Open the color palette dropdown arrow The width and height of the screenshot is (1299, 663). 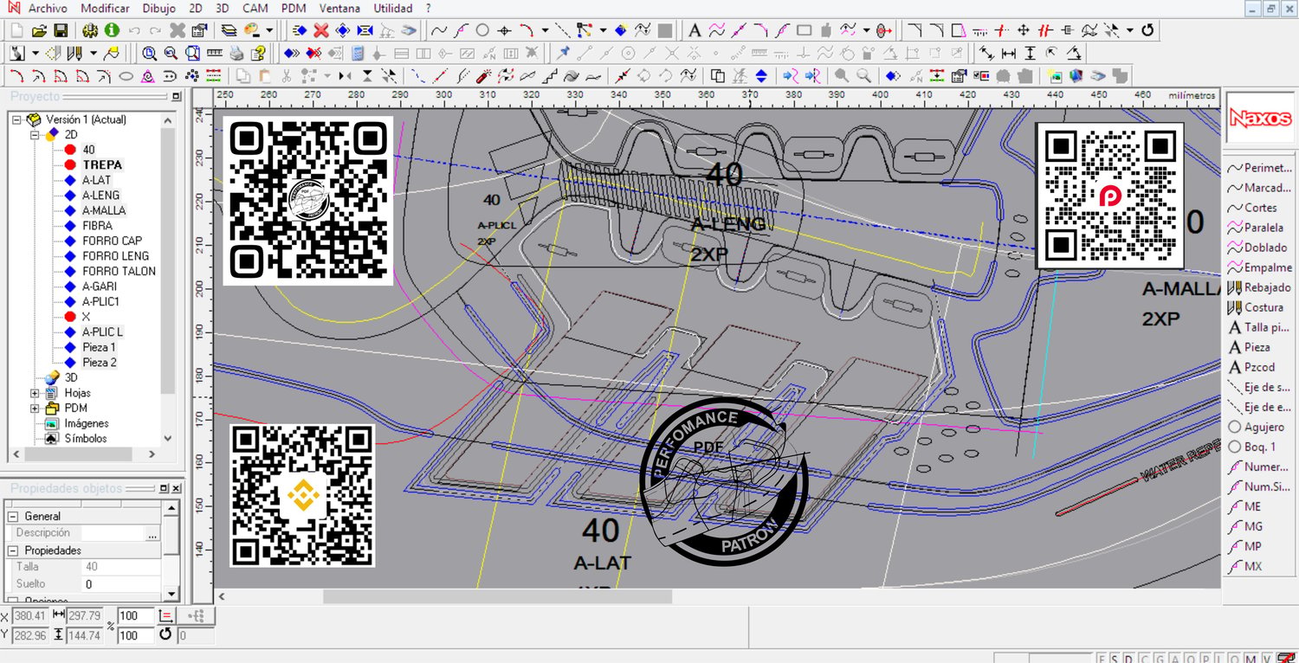269,30
